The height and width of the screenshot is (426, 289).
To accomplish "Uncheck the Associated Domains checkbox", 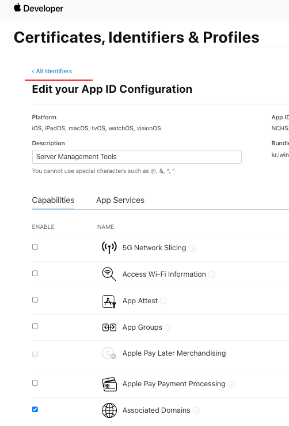I will pyautogui.click(x=35, y=409).
